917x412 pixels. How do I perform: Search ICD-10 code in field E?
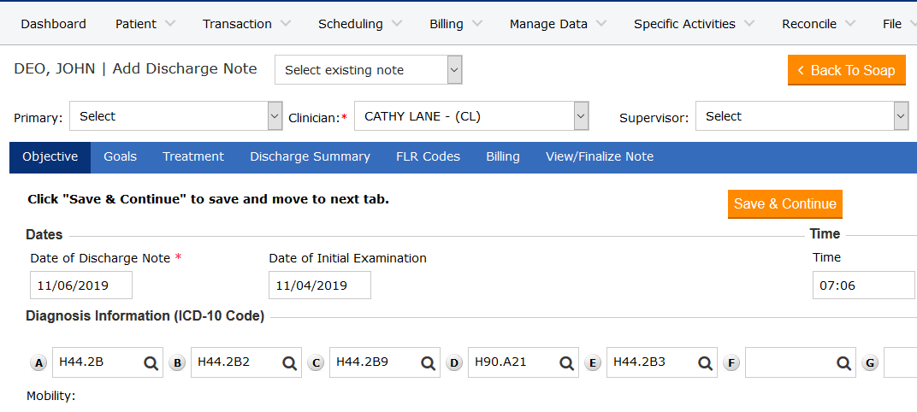705,363
